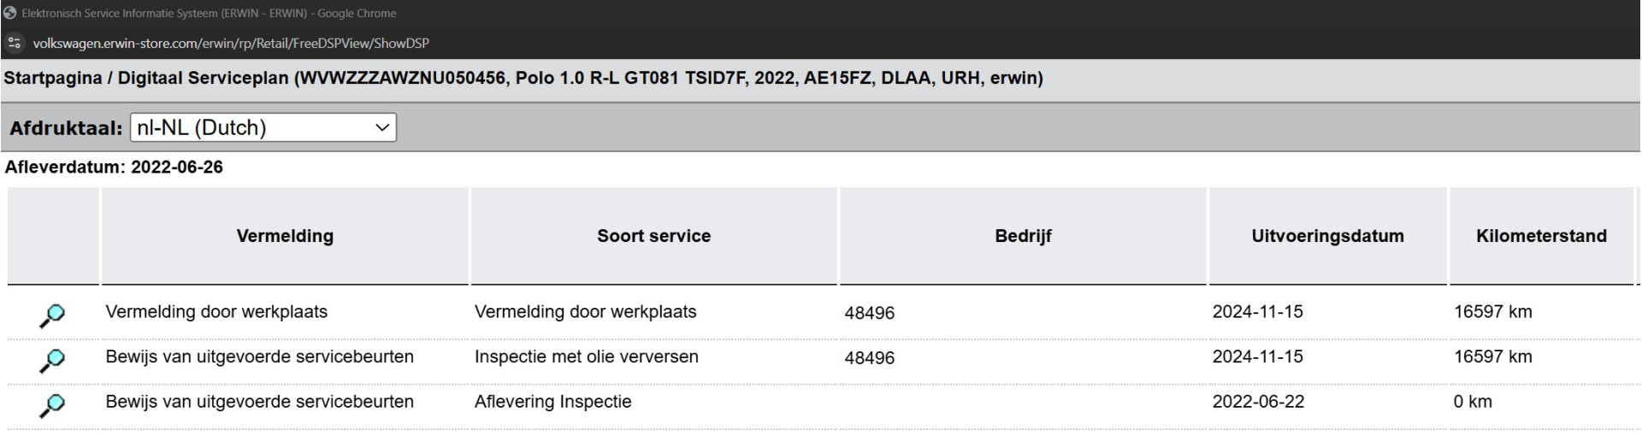
Task: Go to Startpagina in the breadcrumb
Action: [x=53, y=79]
